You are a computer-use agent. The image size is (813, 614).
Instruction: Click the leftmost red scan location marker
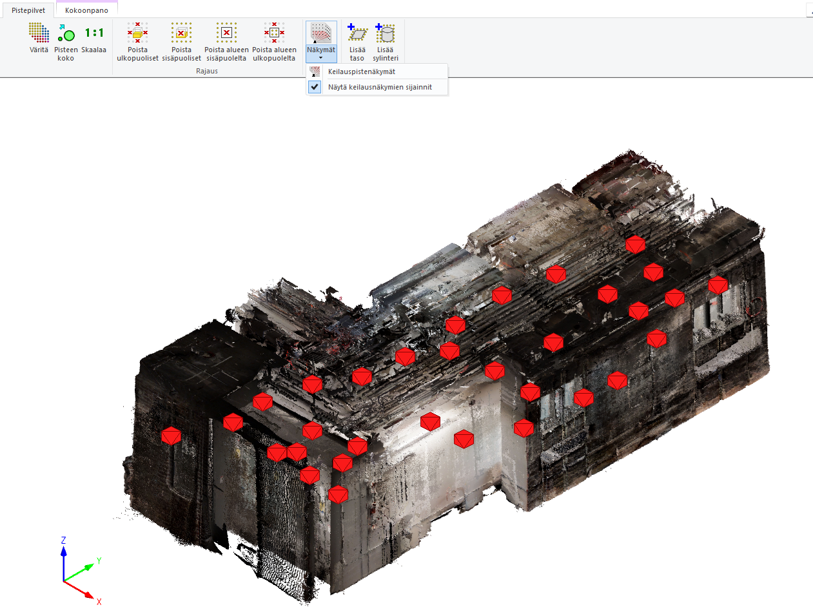[x=171, y=436]
